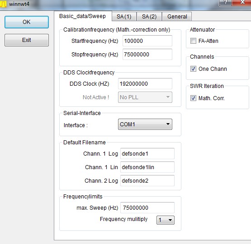The image size is (251, 244).
Task: Enable the FA-Atten checkbox
Action: pyautogui.click(x=193, y=41)
